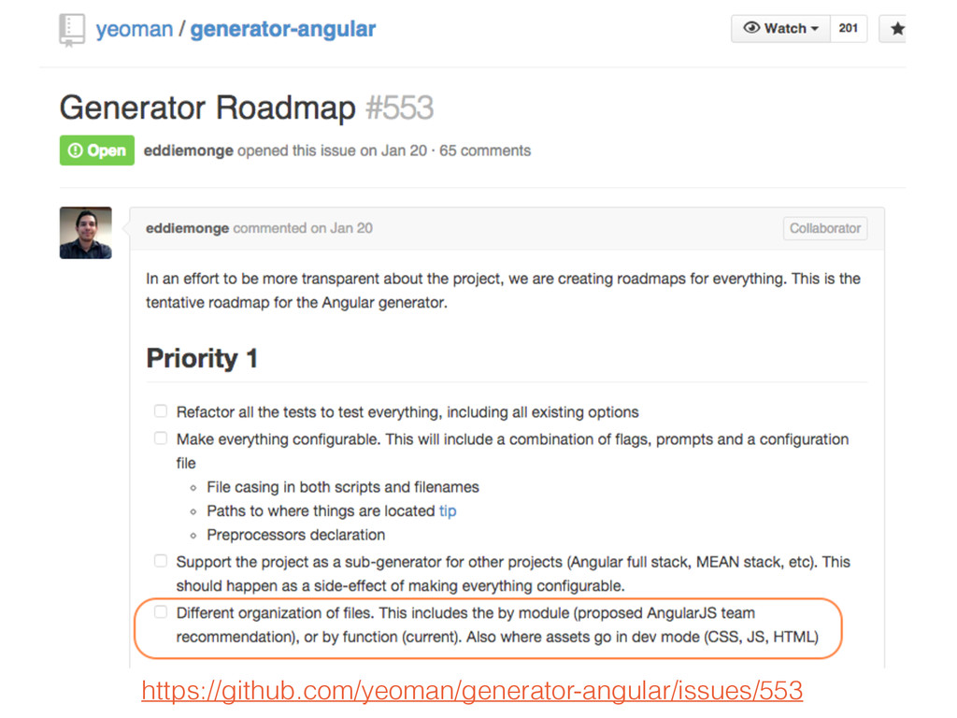The image size is (957, 718).
Task: Click the green Open issue status badge
Action: [x=97, y=151]
